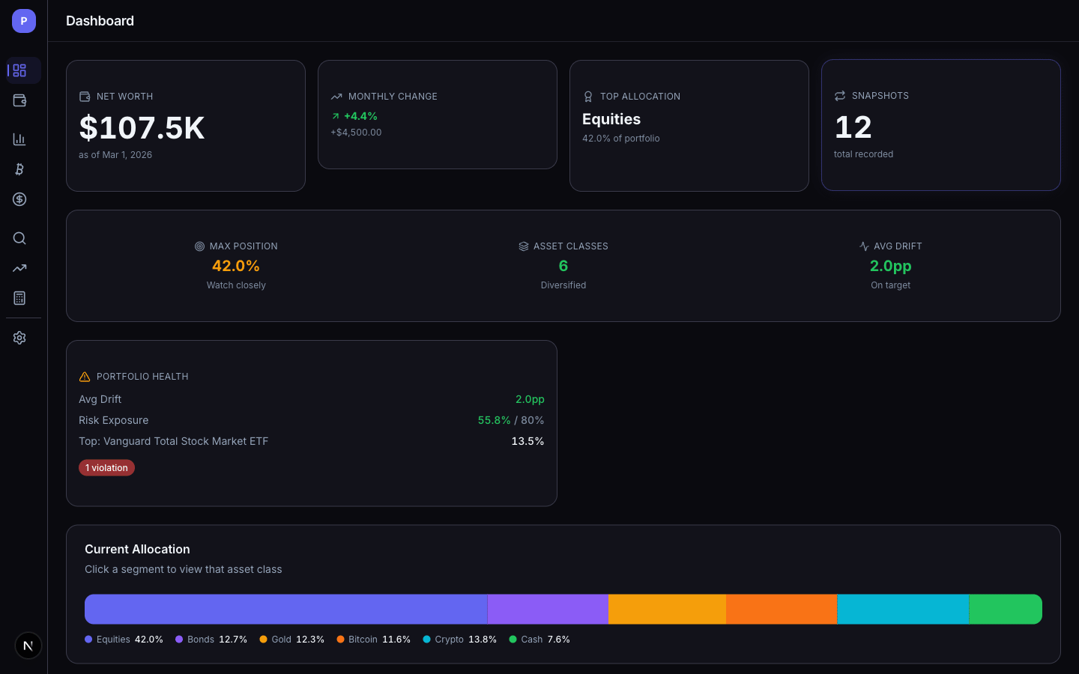Click the Equities 42.0% legend entry
The height and width of the screenshot is (674, 1079).
pyautogui.click(x=124, y=640)
